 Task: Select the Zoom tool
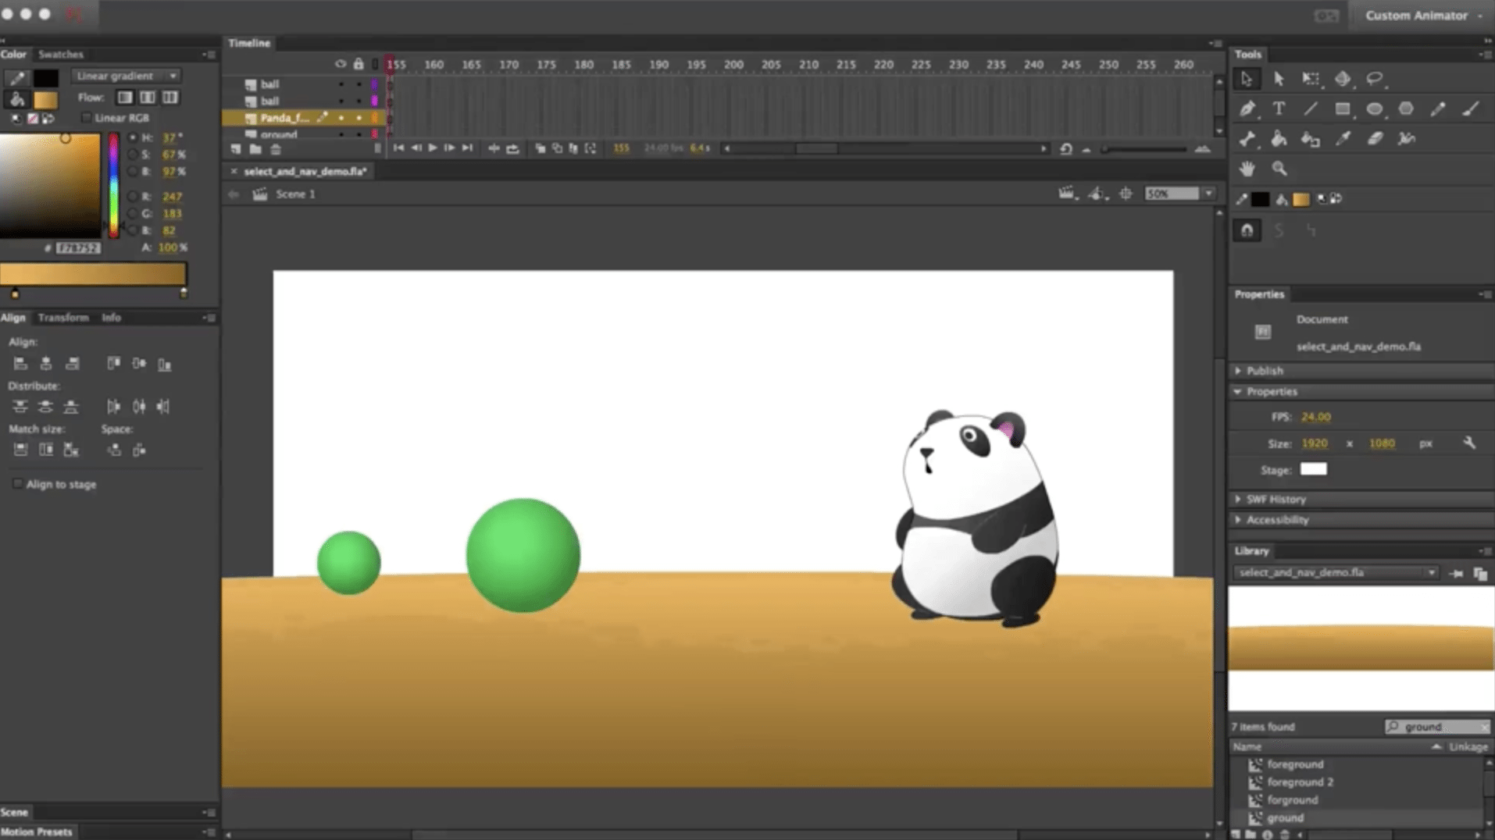pyautogui.click(x=1279, y=169)
